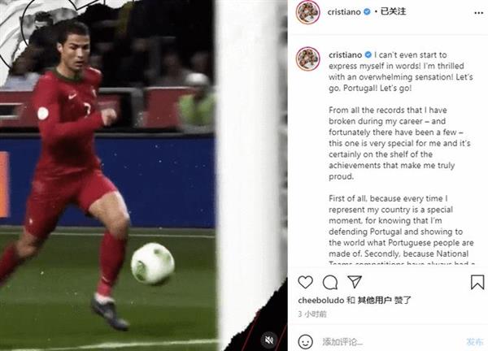Open cristiano's avatar in post header

pyautogui.click(x=307, y=12)
